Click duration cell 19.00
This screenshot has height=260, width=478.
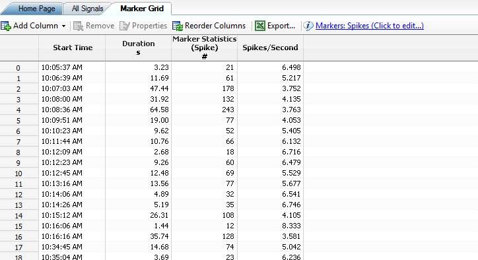tap(159, 120)
